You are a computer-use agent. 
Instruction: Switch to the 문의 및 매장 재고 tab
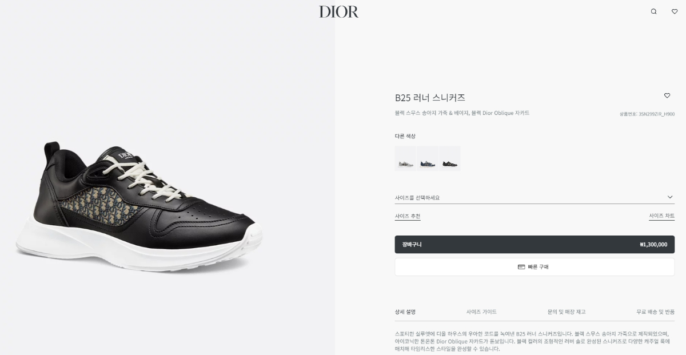pyautogui.click(x=567, y=312)
